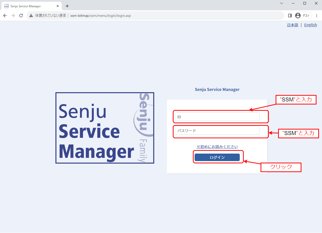Click the Senju Service Manager heading text

[217, 89]
